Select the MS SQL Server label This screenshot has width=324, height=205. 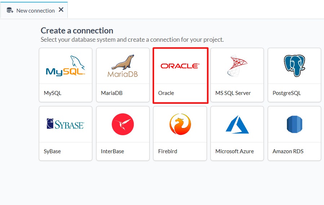[233, 93]
